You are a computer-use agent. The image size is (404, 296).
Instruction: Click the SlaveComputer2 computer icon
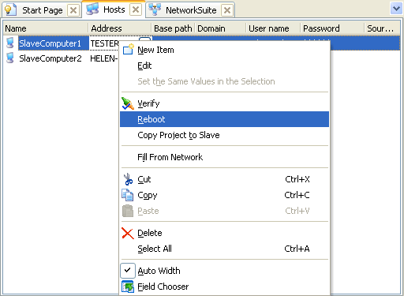pyautogui.click(x=10, y=58)
